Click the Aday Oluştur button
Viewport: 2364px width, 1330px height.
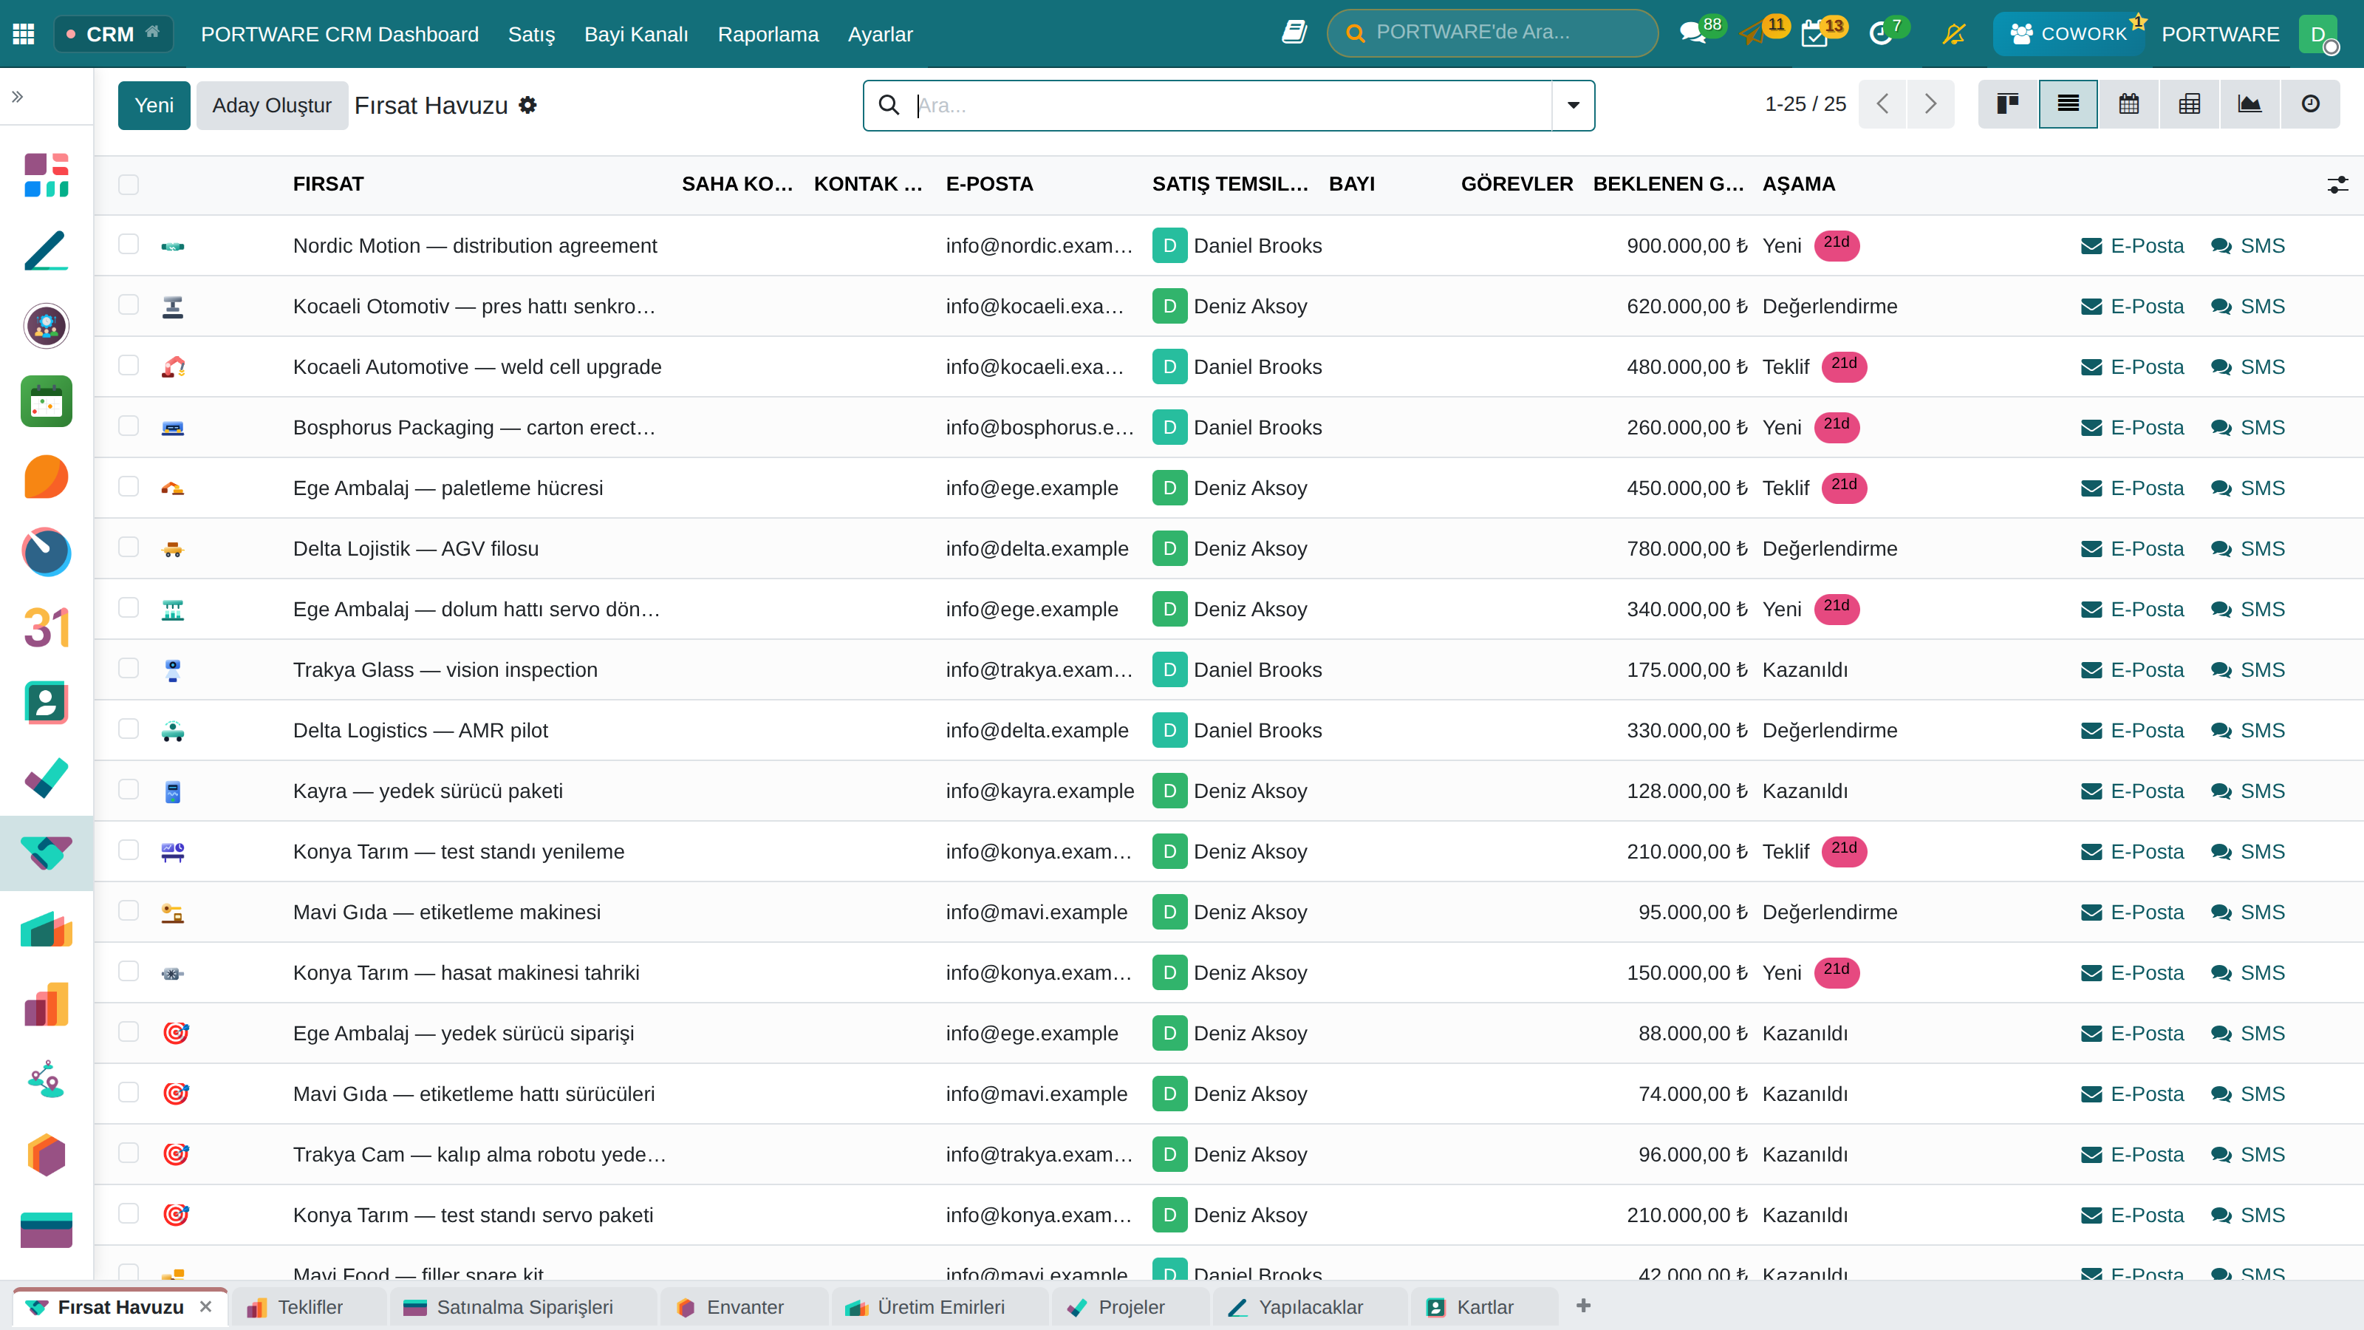[x=272, y=106]
